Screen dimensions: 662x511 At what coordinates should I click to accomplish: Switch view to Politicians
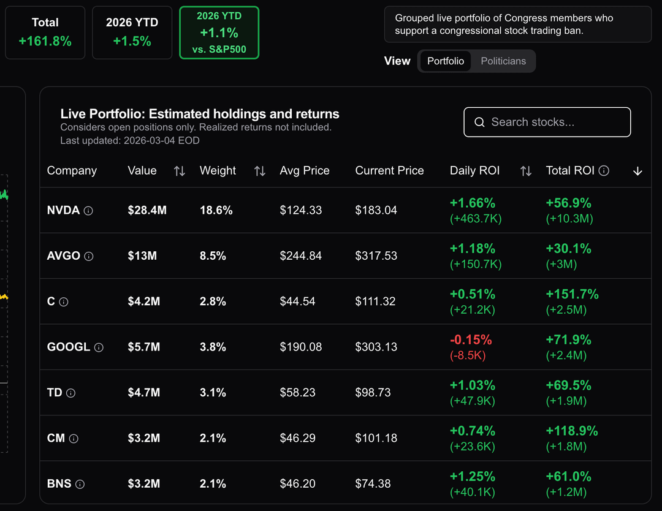pos(503,61)
